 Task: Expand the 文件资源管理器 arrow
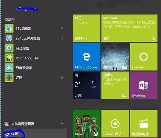coord(62,124)
